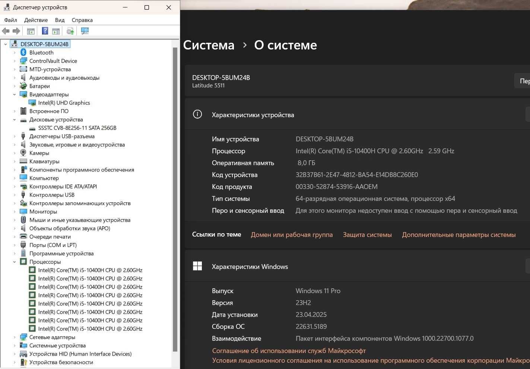Select Контроллеры запоминающих устройств item

80,203
